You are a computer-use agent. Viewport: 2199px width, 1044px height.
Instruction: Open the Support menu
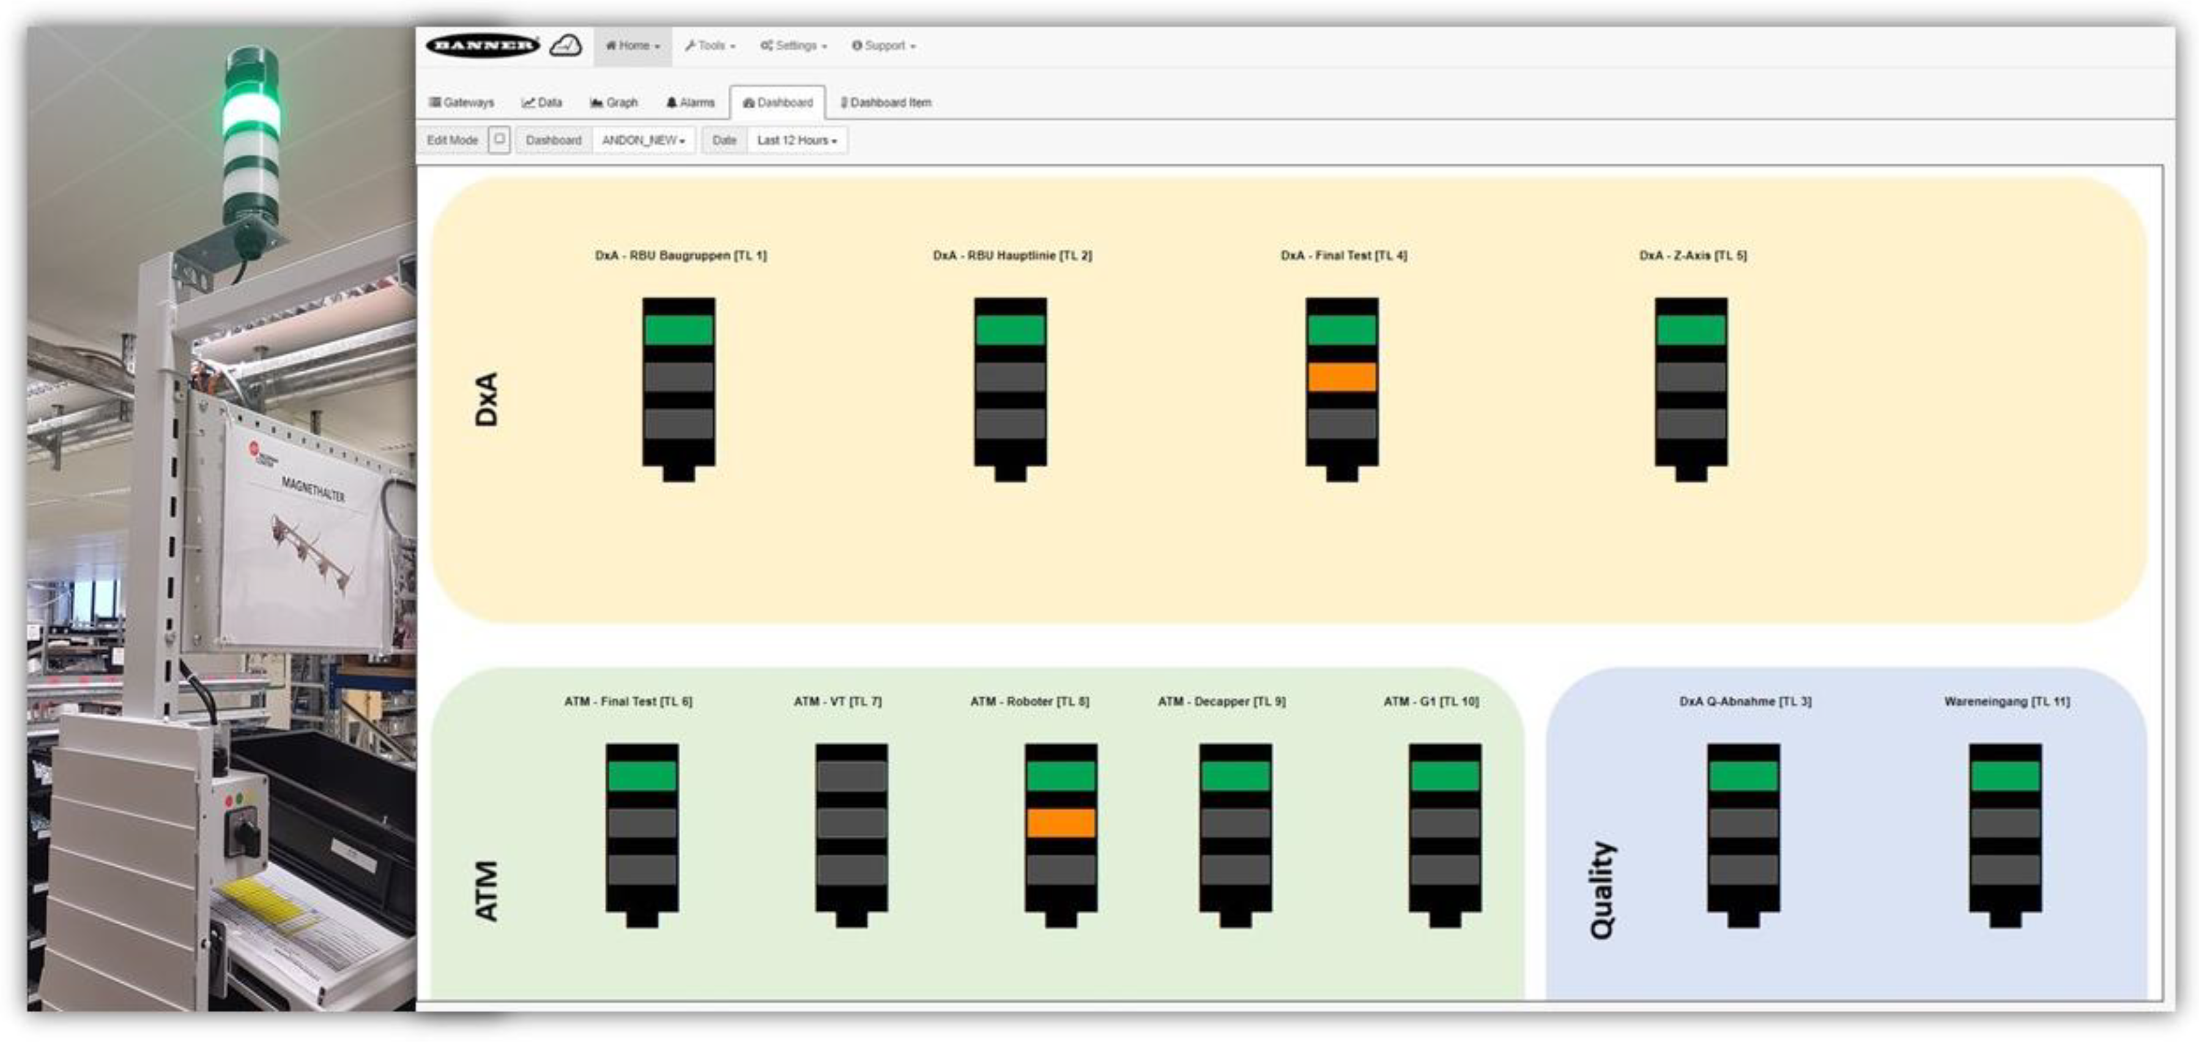tap(883, 46)
